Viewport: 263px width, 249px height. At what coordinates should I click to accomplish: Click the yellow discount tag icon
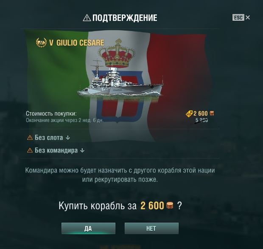click(x=189, y=114)
